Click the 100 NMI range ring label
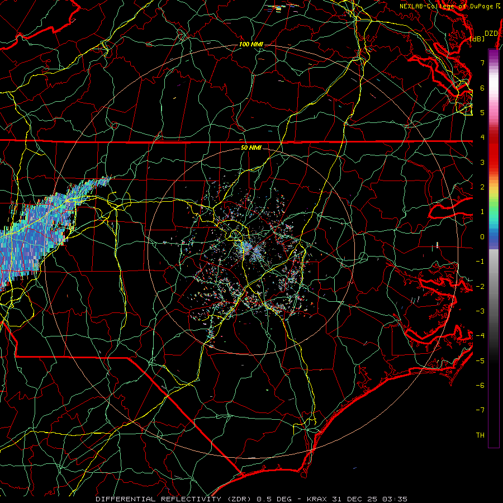 coord(251,44)
